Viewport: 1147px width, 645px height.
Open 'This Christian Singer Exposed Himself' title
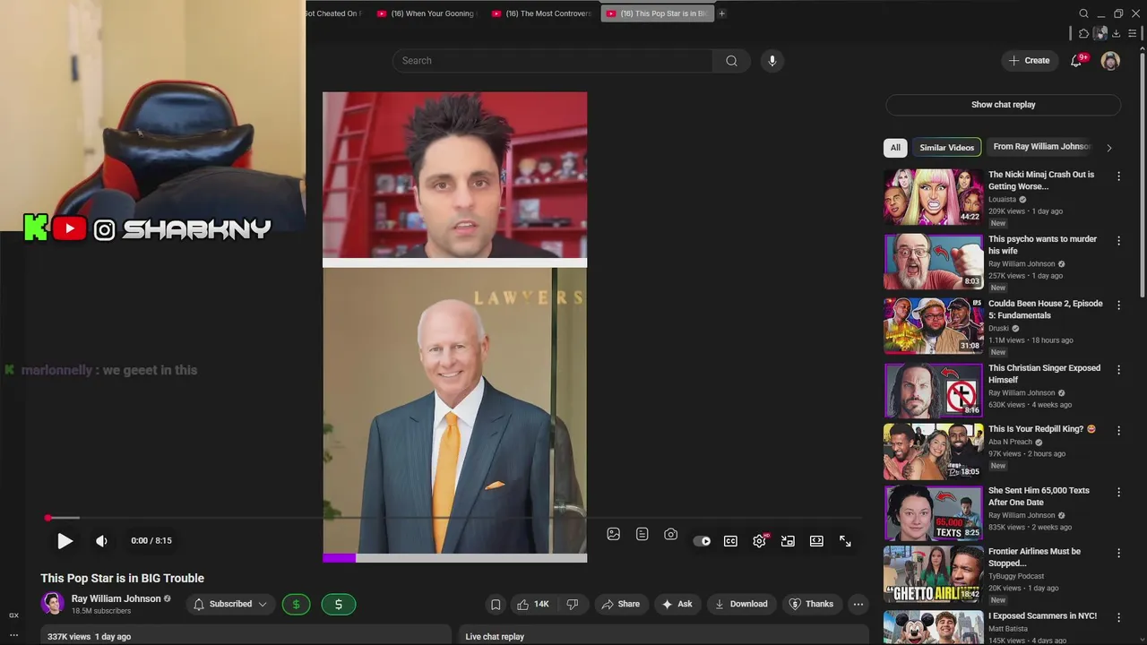(x=1044, y=374)
